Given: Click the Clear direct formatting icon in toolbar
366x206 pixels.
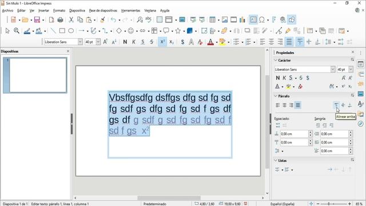Looking at the screenshot, I should [x=200, y=42].
